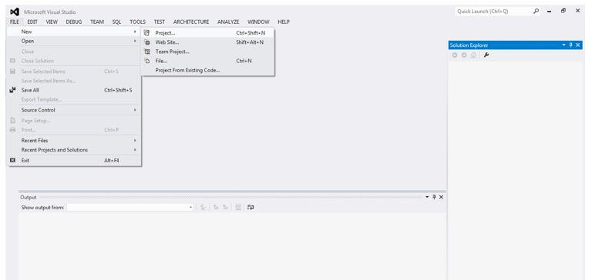Click the File icon in the New submenu
The image size is (592, 280).
coord(147,61)
